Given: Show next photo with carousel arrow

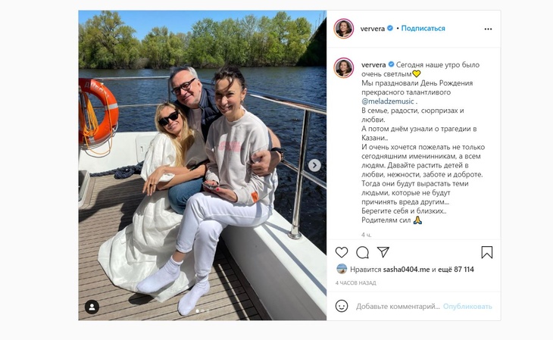Looking at the screenshot, I should [314, 165].
